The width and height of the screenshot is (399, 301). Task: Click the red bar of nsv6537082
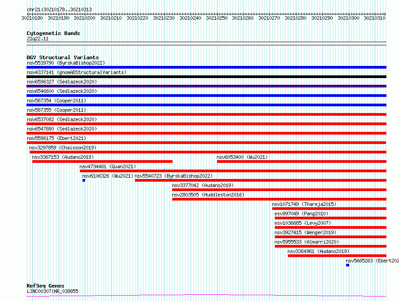coord(206,124)
